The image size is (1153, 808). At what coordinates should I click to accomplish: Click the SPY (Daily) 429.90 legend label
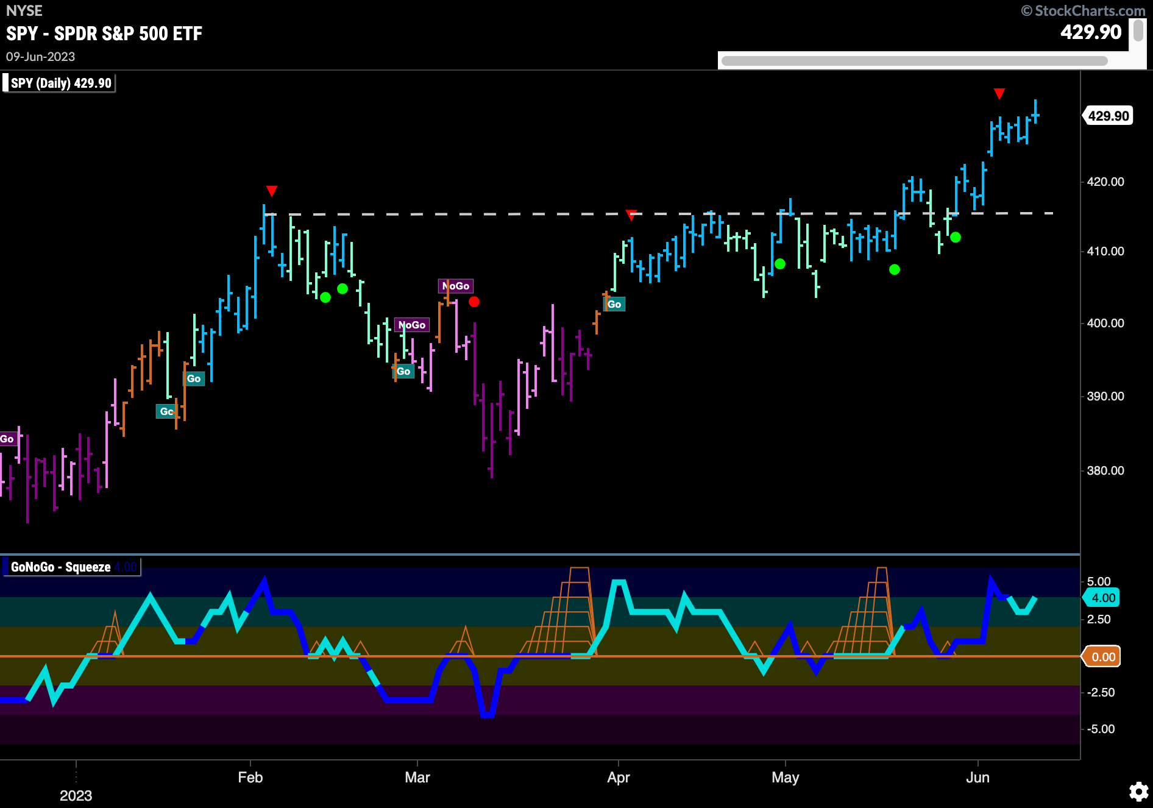click(x=59, y=83)
